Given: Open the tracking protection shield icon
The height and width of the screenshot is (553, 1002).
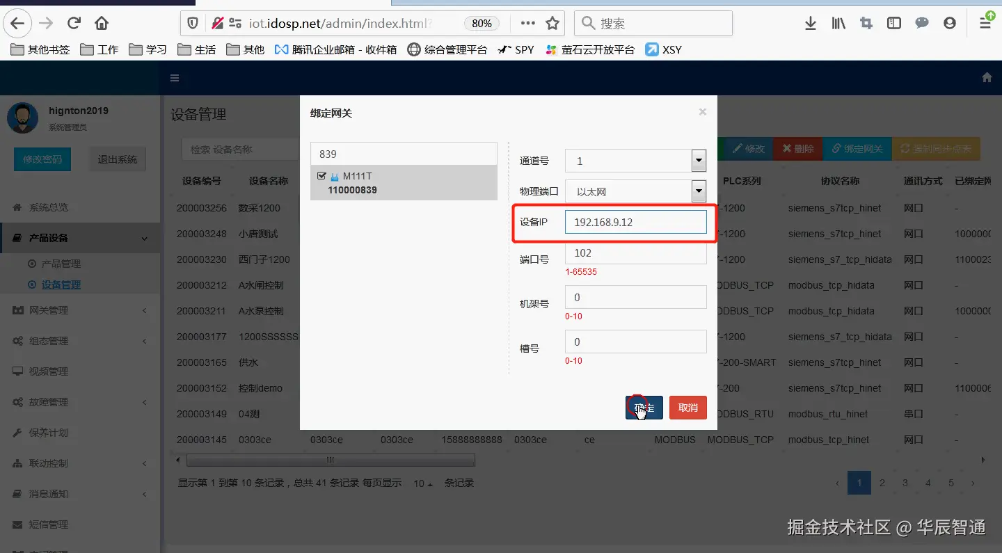Looking at the screenshot, I should coord(194,24).
